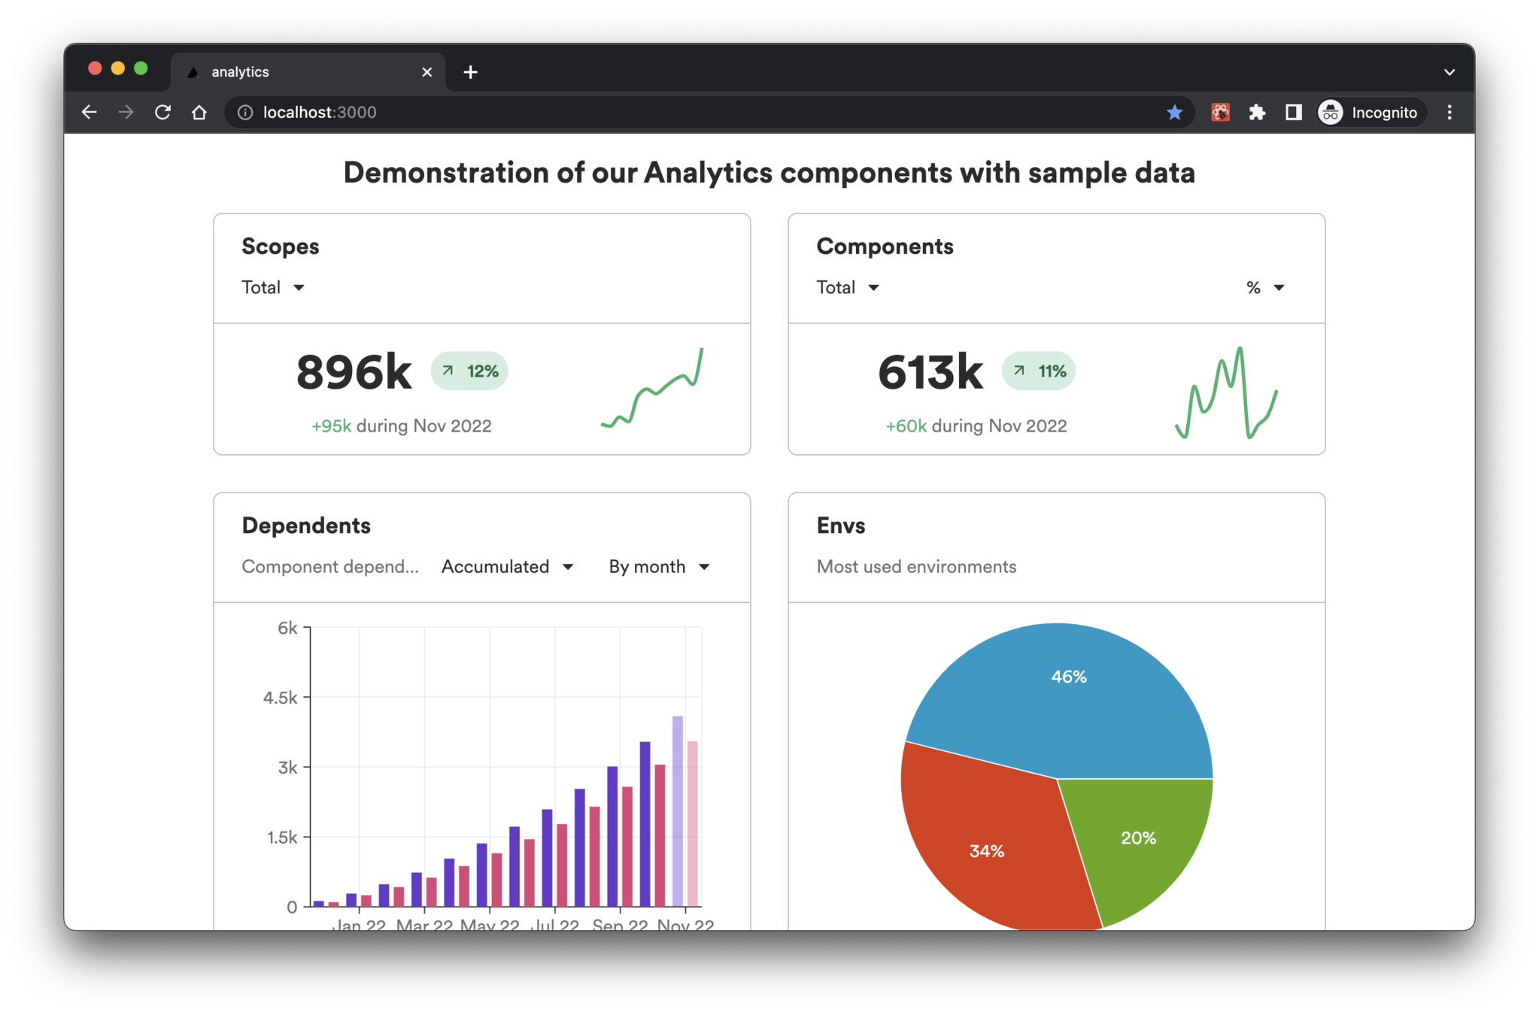Toggle the browser side panel icon
Image resolution: width=1539 pixels, height=1015 pixels.
point(1293,112)
